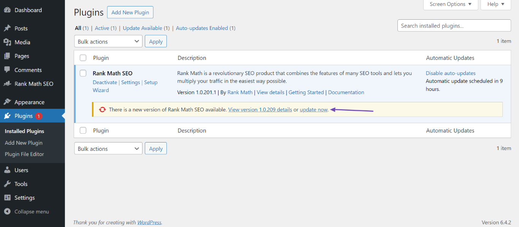The width and height of the screenshot is (519, 227).
Task: Click the top Apply button
Action: [x=156, y=41]
